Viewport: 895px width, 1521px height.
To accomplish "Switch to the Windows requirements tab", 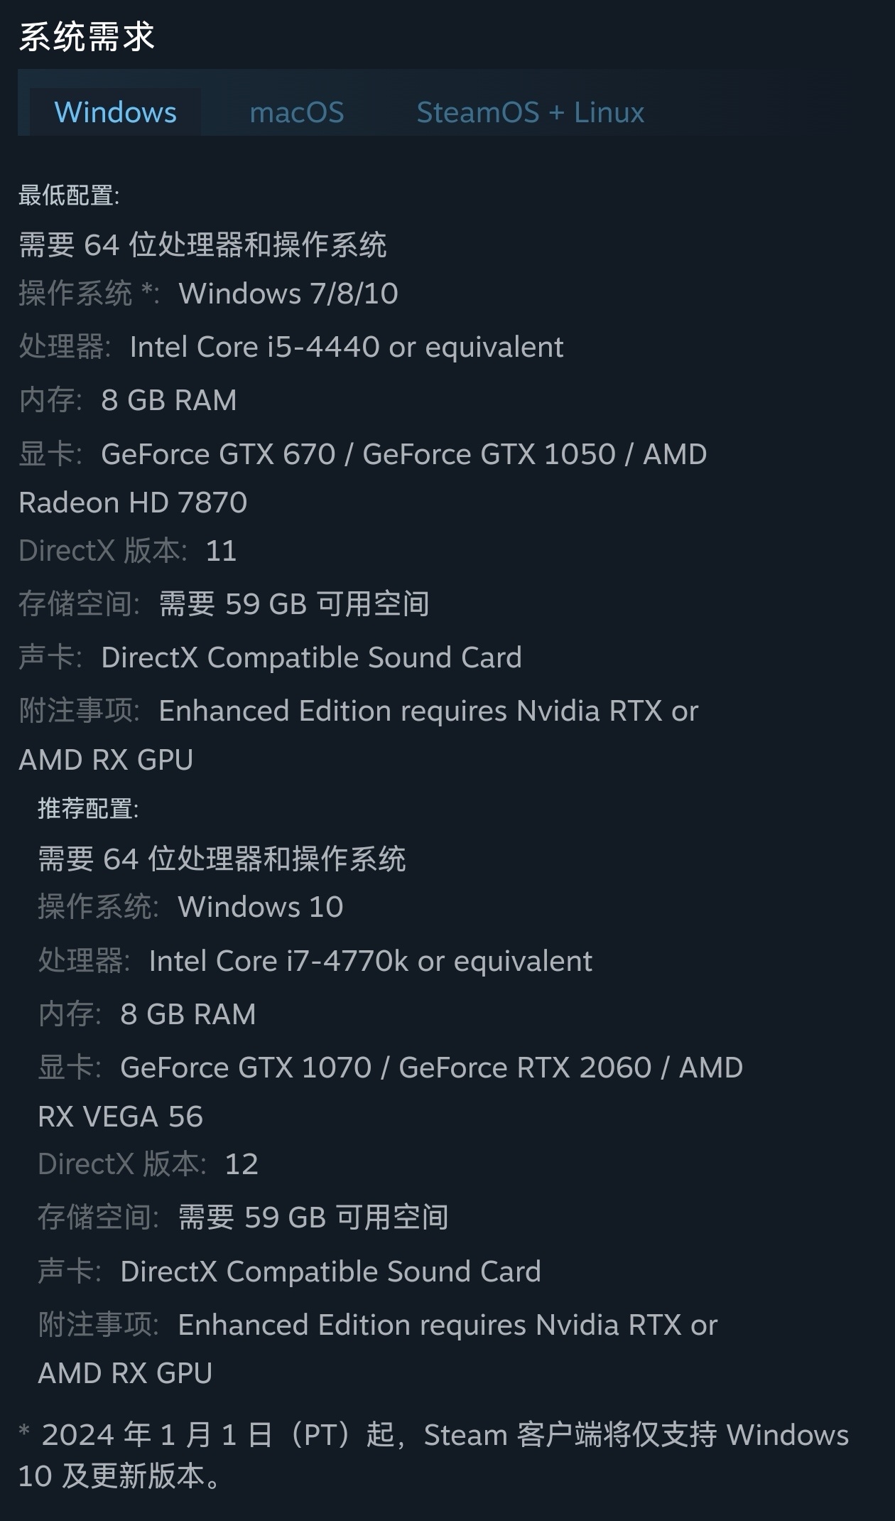I will pos(115,112).
